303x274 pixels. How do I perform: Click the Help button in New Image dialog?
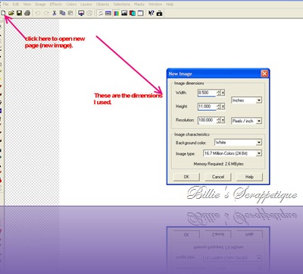point(249,177)
